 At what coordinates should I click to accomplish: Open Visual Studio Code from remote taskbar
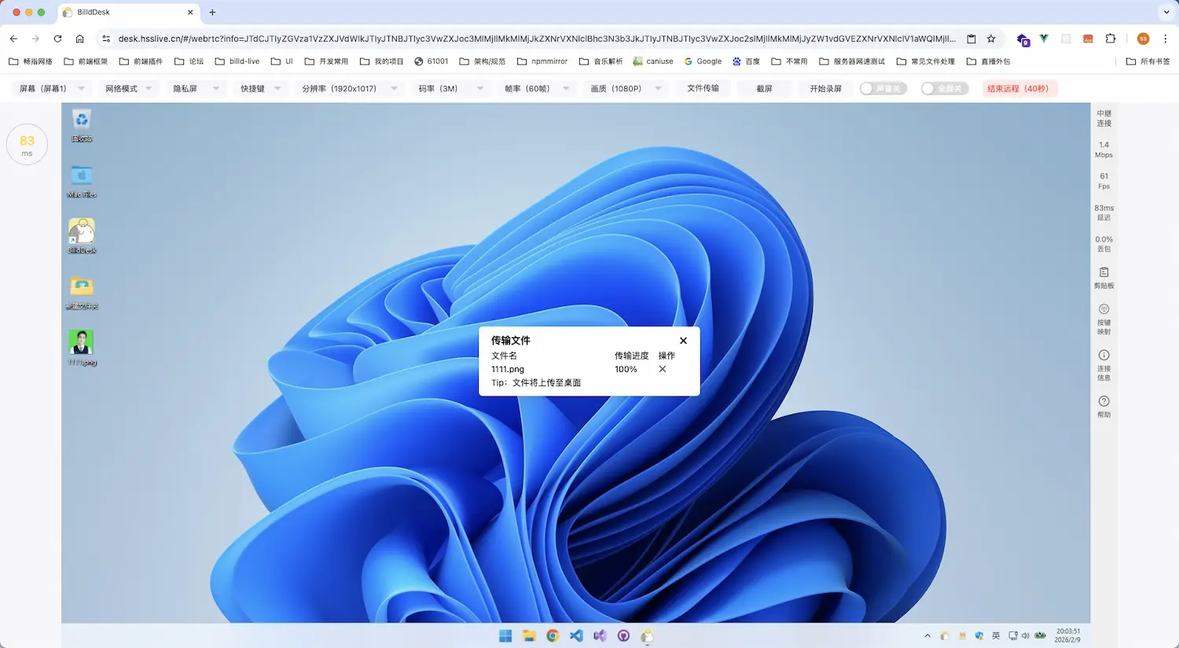tap(576, 635)
